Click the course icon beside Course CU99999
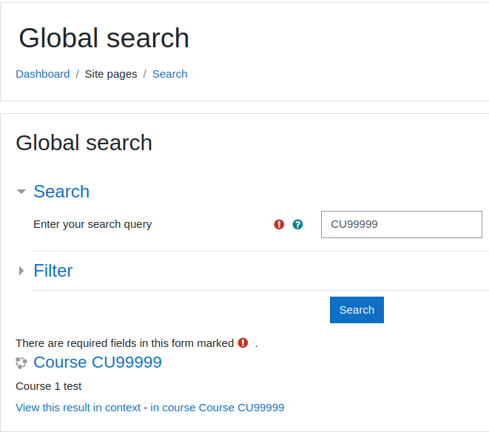 [x=21, y=362]
